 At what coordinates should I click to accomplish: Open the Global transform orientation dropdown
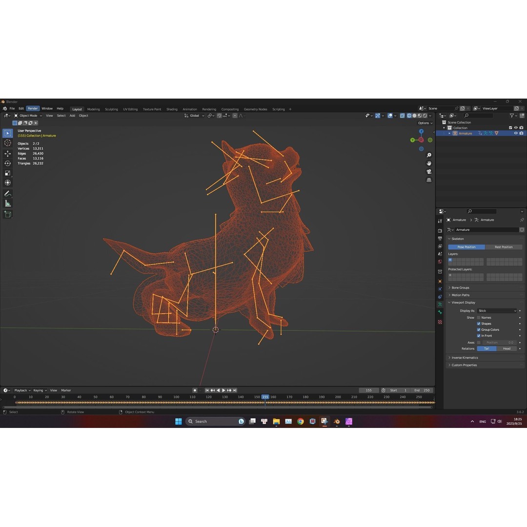(194, 116)
